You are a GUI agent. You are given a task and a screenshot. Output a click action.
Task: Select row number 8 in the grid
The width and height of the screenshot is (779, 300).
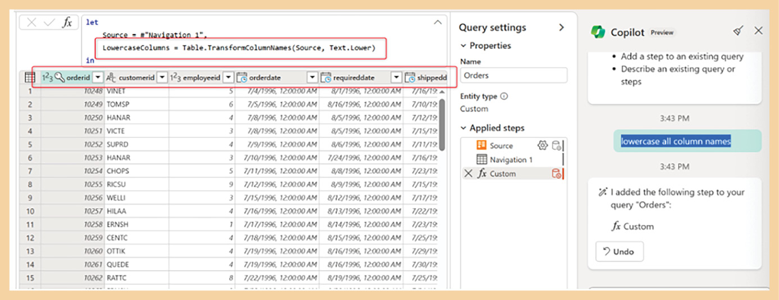(30, 184)
